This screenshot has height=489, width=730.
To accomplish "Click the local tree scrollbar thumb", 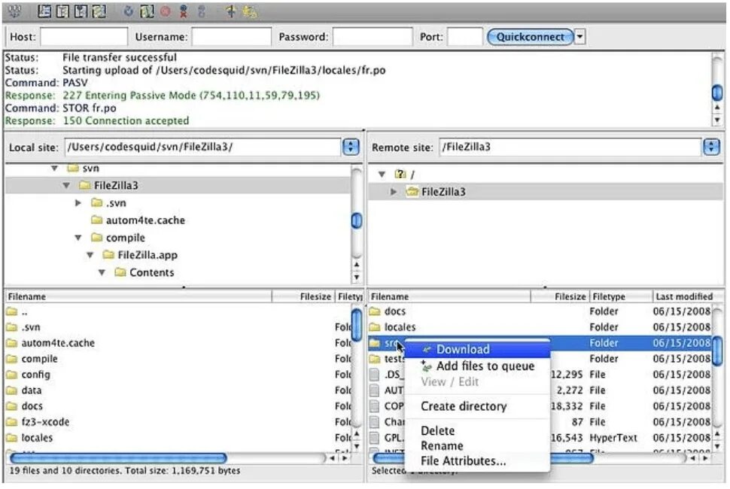I will [357, 220].
